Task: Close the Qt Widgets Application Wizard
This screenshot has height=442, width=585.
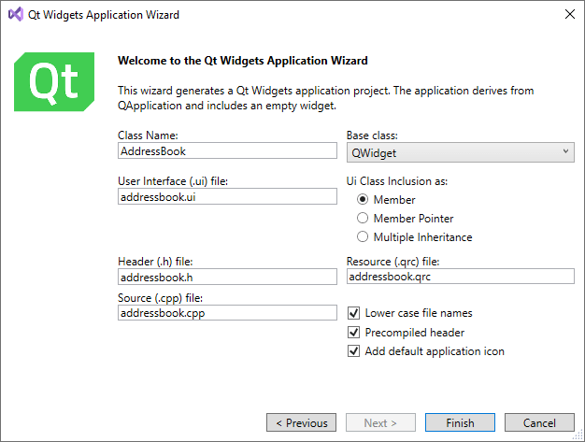Action: coord(570,14)
